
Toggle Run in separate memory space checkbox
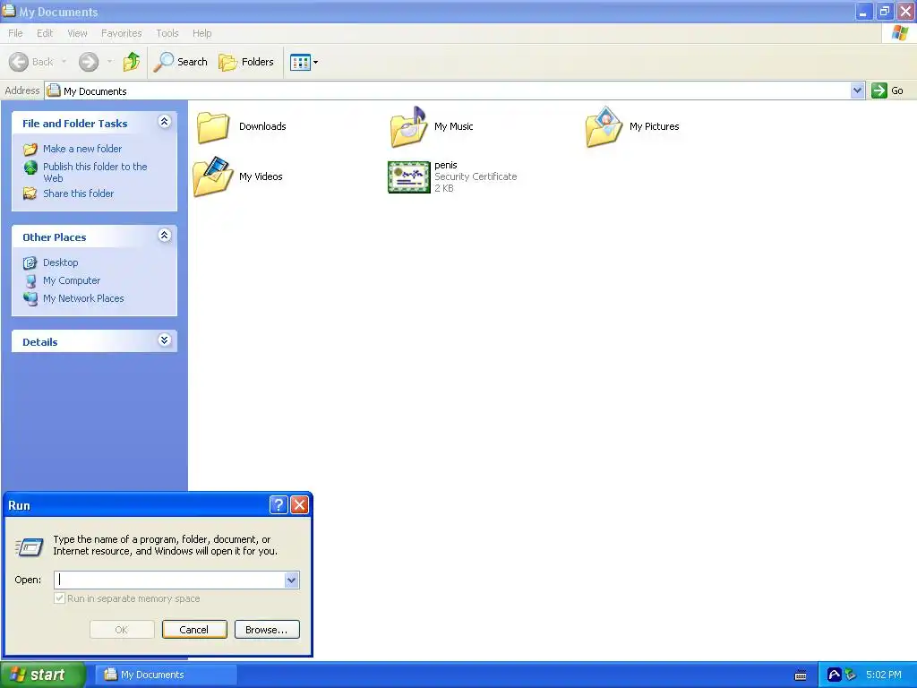coord(59,598)
